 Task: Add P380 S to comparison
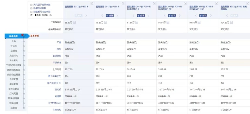[110, 16]
